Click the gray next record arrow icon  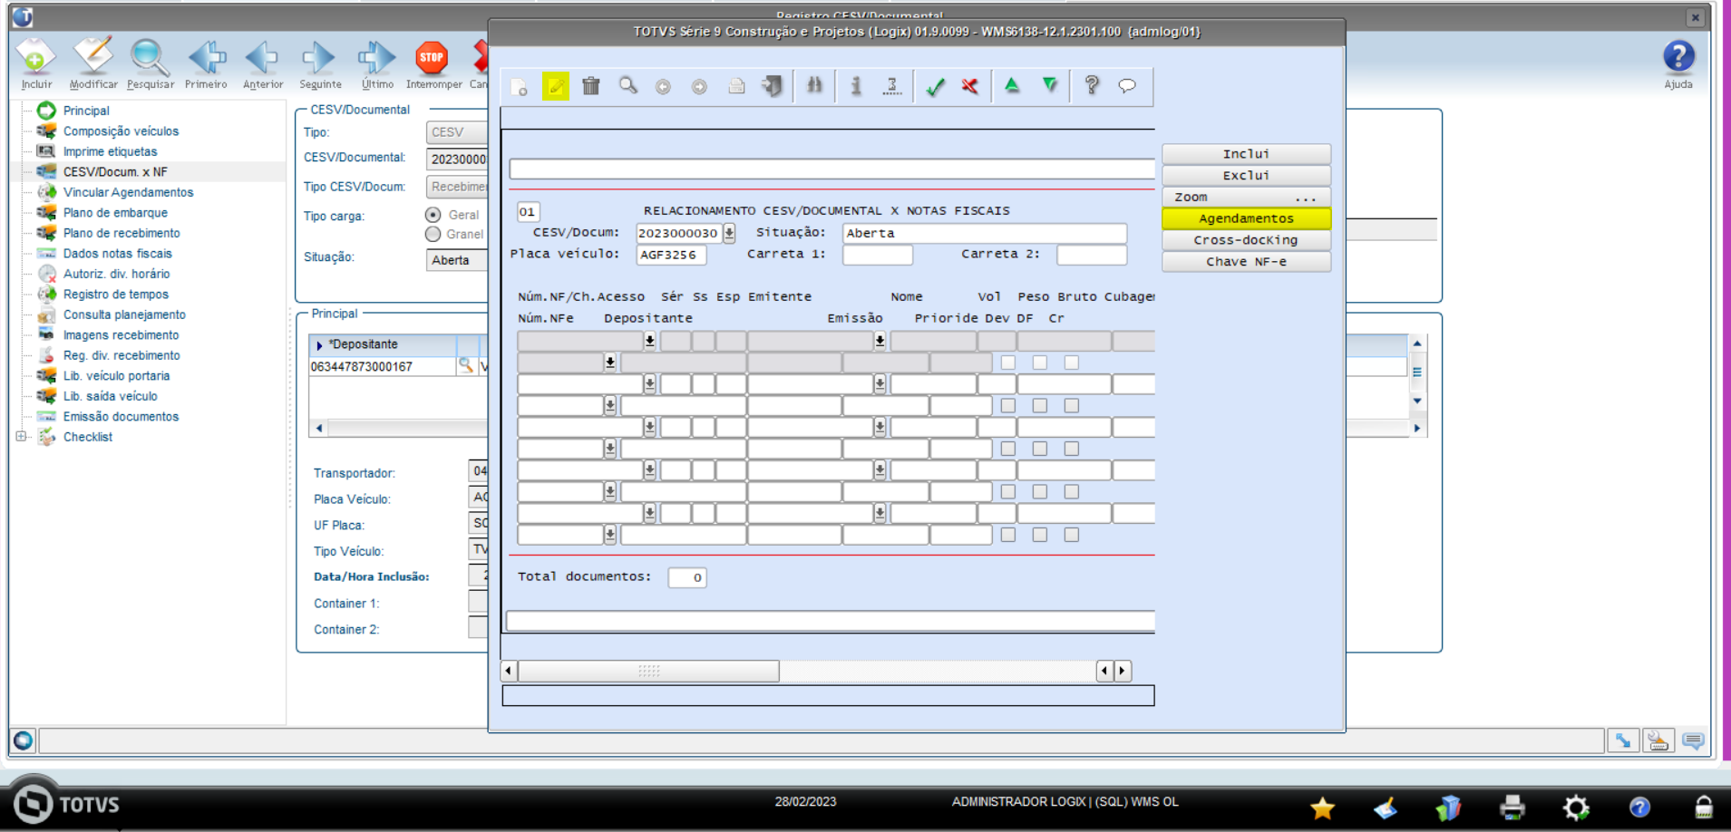(x=699, y=87)
